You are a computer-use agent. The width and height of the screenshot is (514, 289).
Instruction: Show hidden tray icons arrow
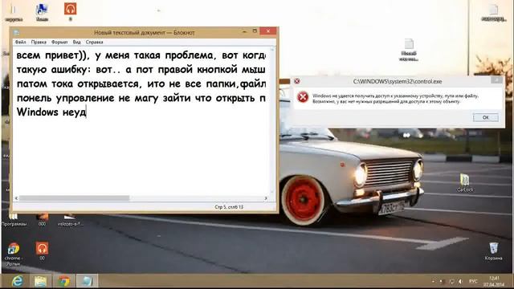(x=433, y=282)
